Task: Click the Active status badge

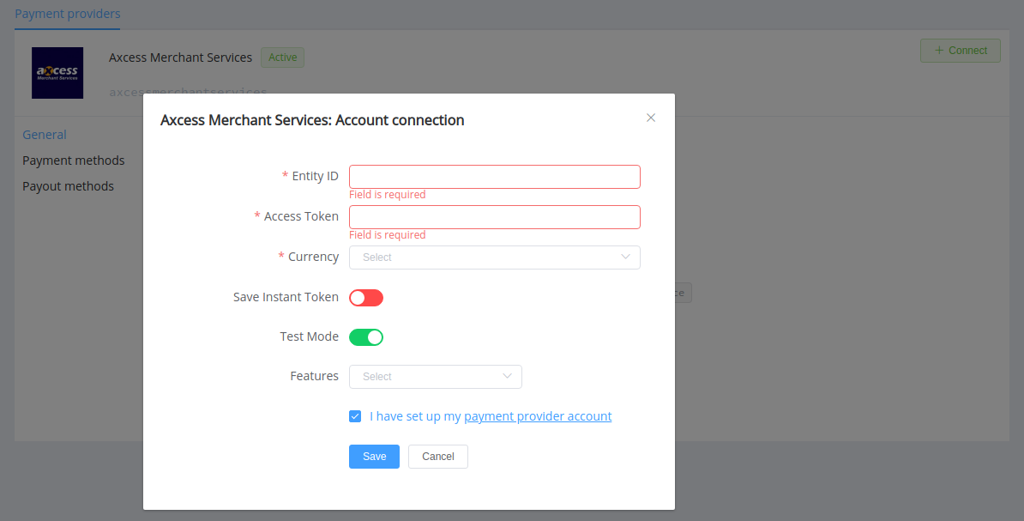Action: (x=282, y=58)
